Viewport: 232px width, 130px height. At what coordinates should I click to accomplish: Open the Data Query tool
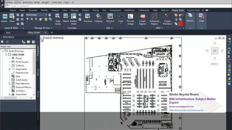(58, 19)
